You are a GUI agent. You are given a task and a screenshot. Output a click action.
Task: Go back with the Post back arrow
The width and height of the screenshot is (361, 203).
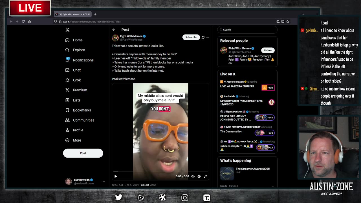point(114,30)
